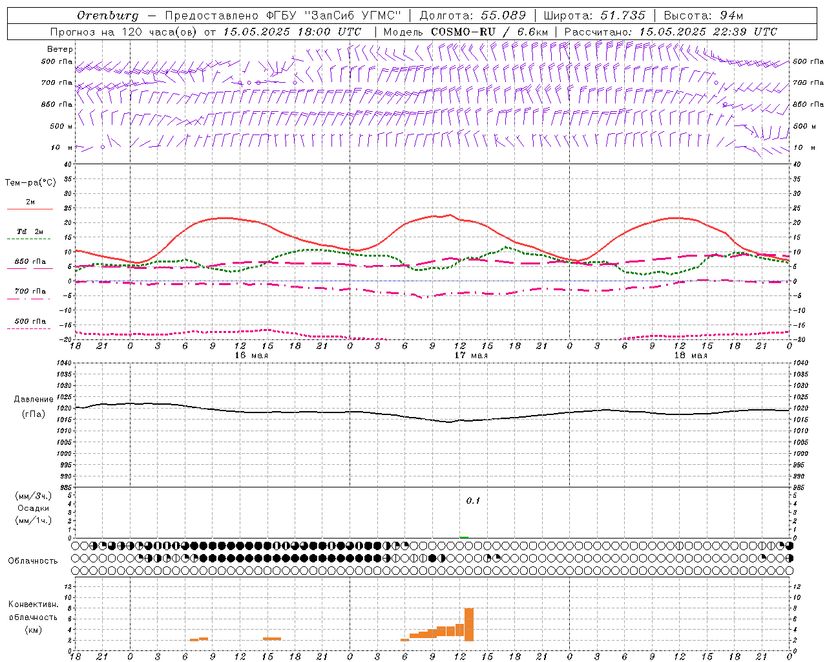Click the (мм/1ч.) precipitation unit label
The height and width of the screenshot is (662, 827).
[34, 520]
